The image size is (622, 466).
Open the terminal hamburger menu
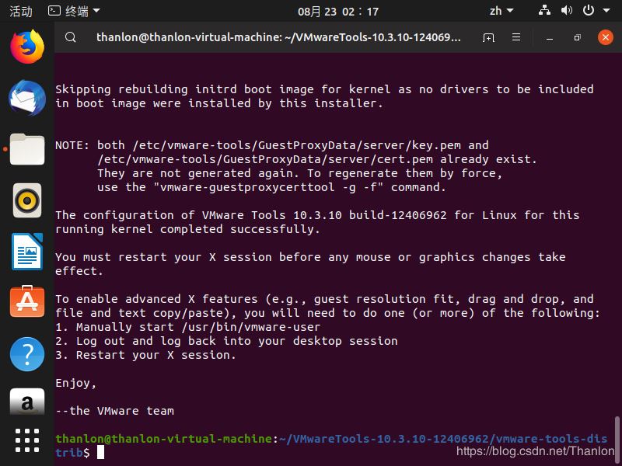[516, 37]
